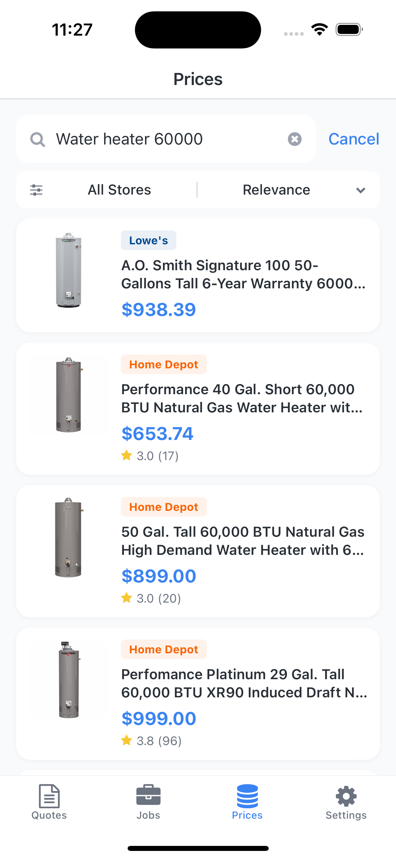
Task: Open the Quotes document icon tab
Action: pyautogui.click(x=49, y=801)
